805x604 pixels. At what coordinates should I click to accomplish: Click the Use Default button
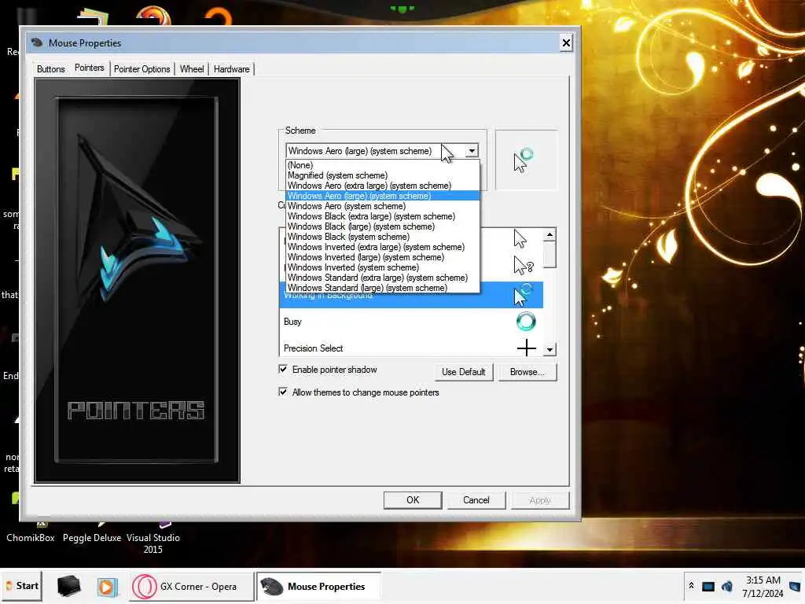tap(464, 372)
